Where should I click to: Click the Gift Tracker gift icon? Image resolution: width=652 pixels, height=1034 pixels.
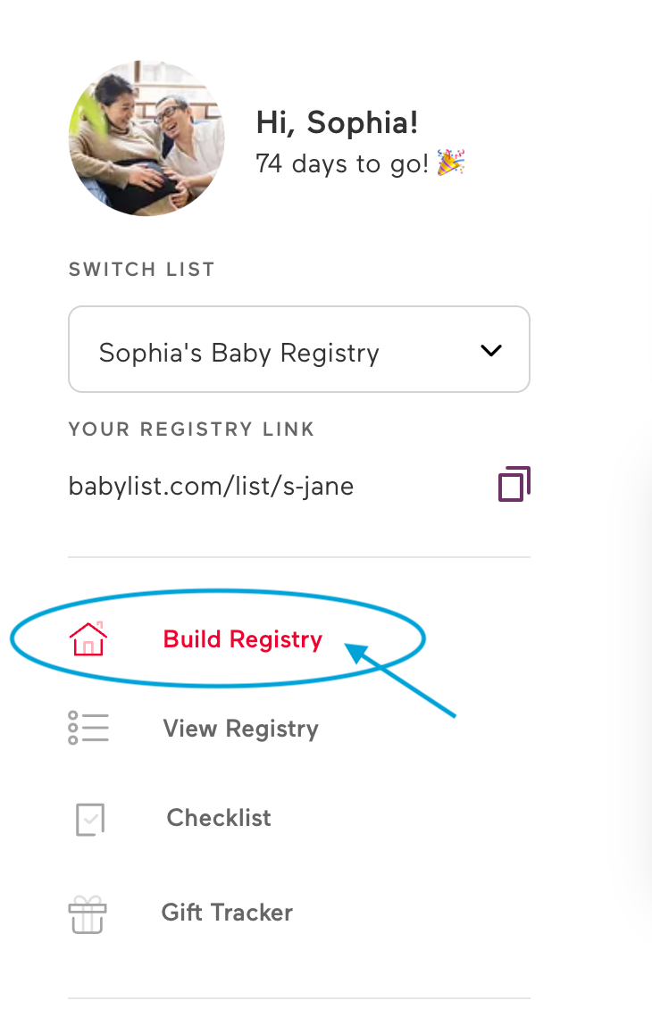pyautogui.click(x=88, y=912)
